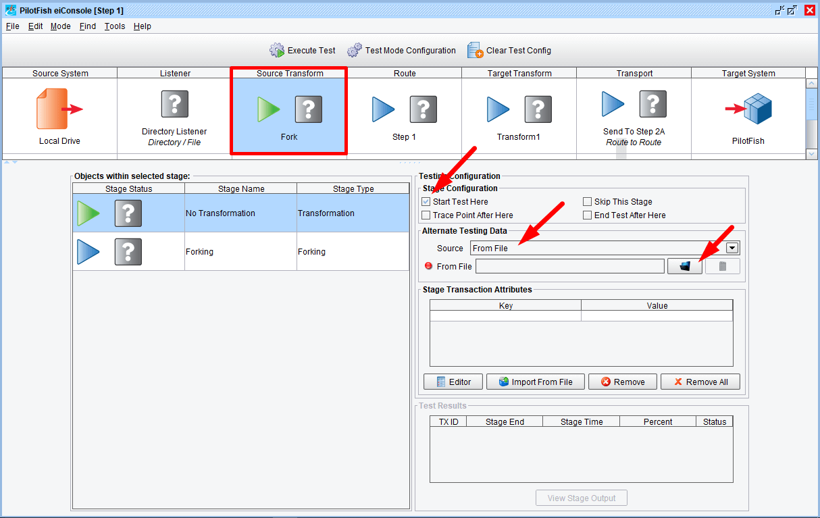Click green play icon in No Transformation row

tap(88, 213)
